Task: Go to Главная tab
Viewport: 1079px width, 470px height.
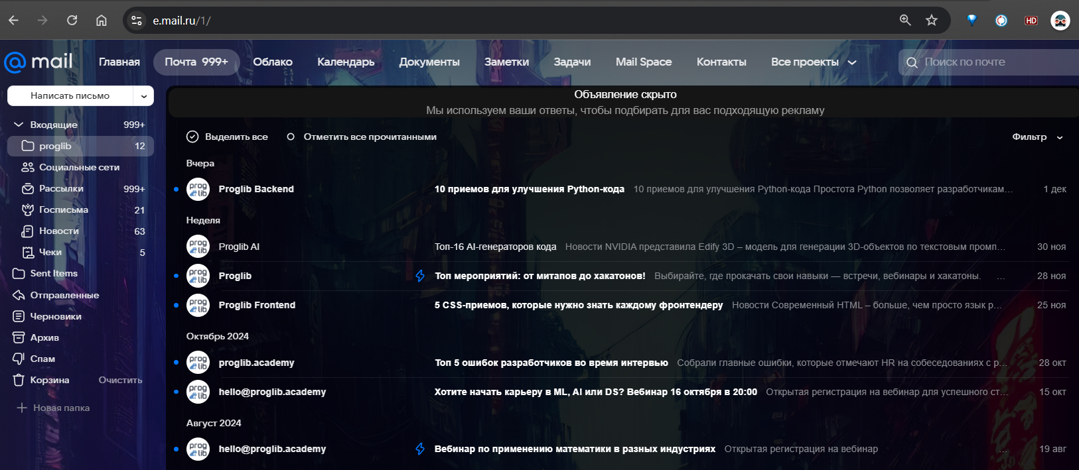Action: (119, 62)
